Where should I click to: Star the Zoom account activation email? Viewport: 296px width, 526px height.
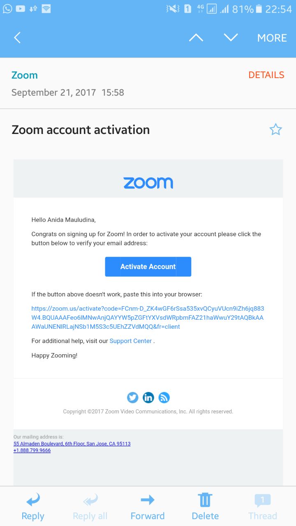point(275,130)
